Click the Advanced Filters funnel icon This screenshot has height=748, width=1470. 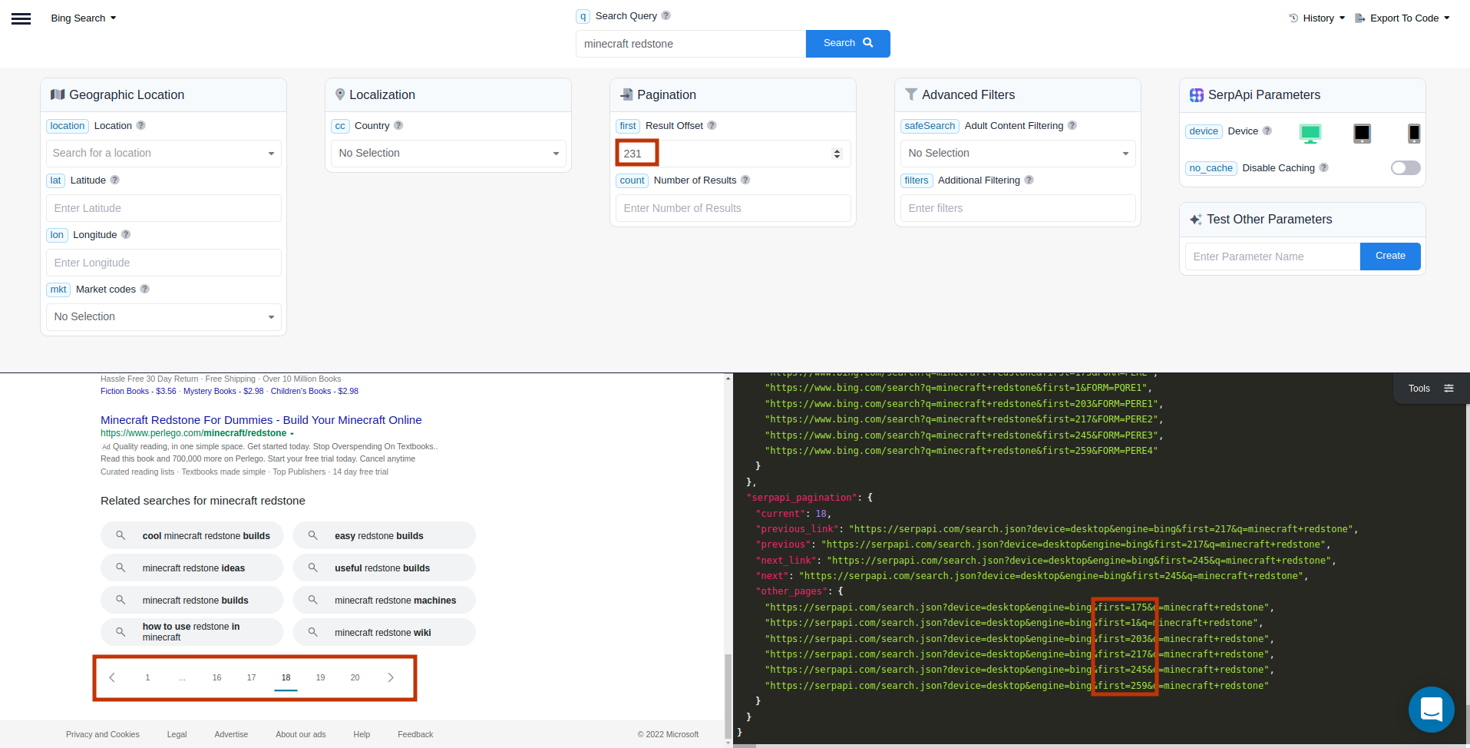[912, 94]
